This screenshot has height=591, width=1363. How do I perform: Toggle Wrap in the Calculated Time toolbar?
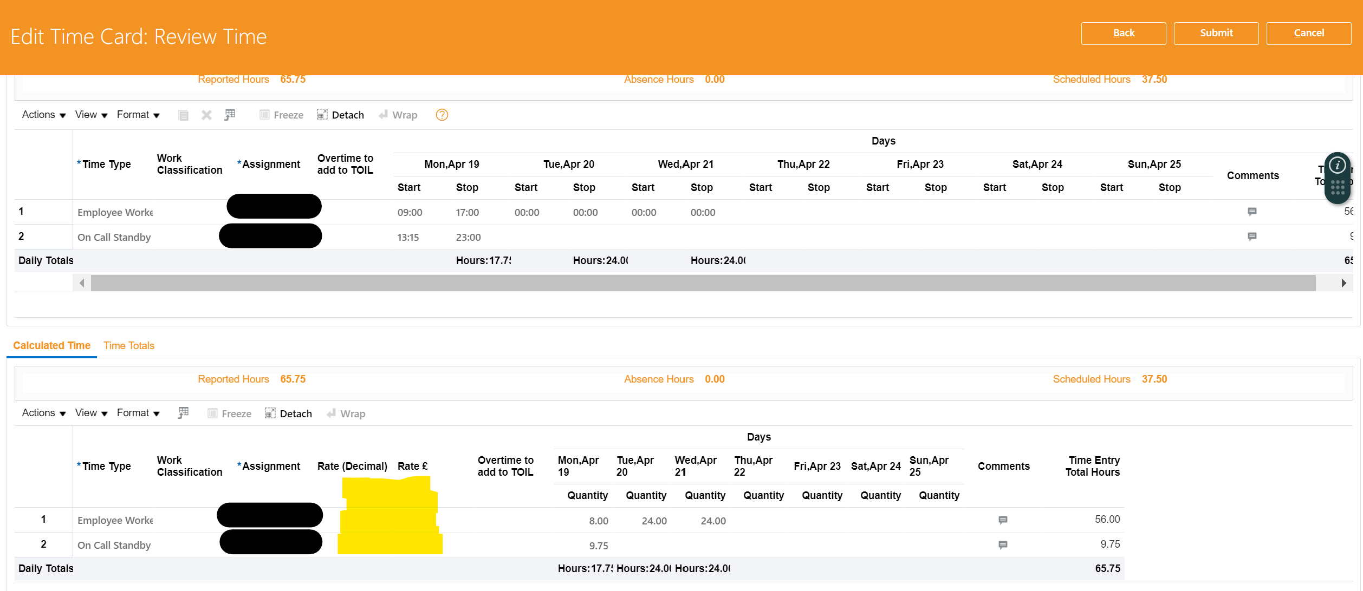point(346,413)
